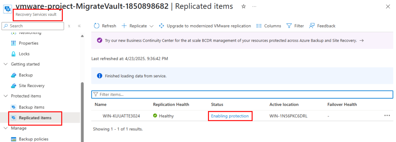Collapse the Getting started section
This screenshot has height=142, width=396.
tap(5, 64)
